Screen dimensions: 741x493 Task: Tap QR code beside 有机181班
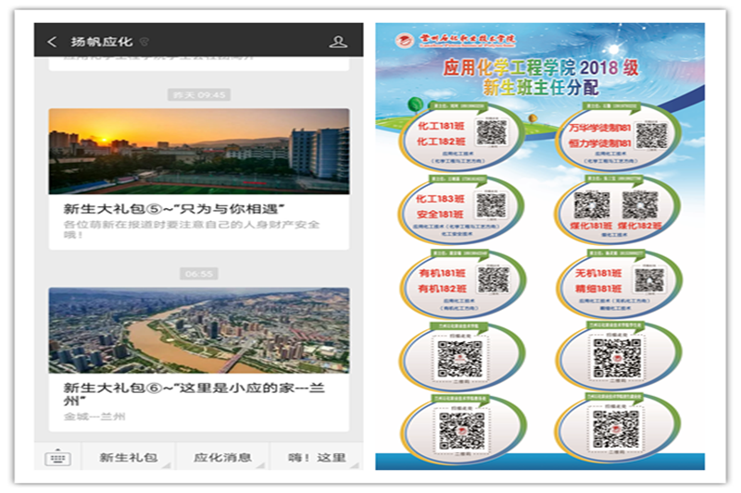click(x=493, y=277)
